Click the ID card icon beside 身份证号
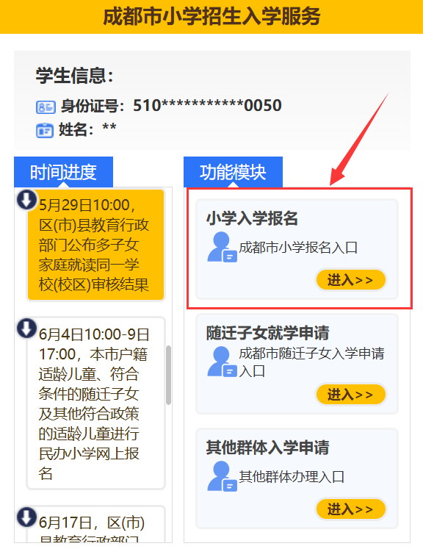This screenshot has height=549, width=423. 46,107
